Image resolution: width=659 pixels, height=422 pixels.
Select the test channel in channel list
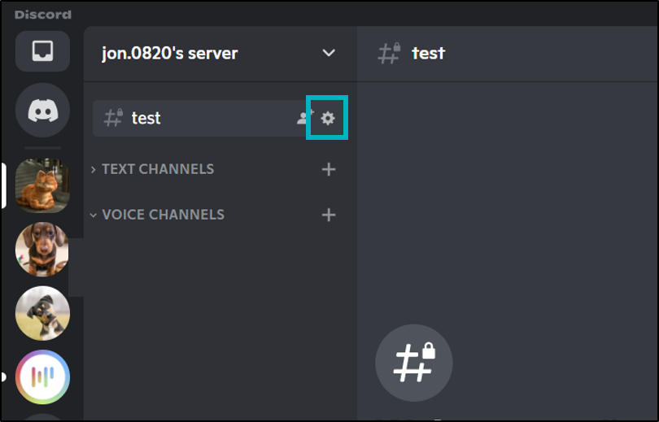click(146, 118)
